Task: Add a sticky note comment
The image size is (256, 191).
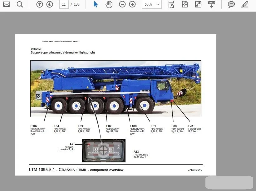Action: pyautogui.click(x=231, y=4)
